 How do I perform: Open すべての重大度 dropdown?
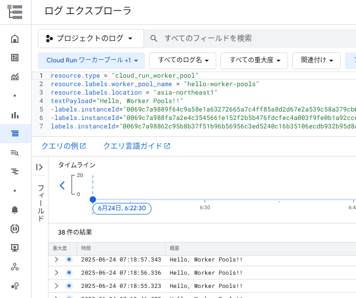(x=254, y=61)
